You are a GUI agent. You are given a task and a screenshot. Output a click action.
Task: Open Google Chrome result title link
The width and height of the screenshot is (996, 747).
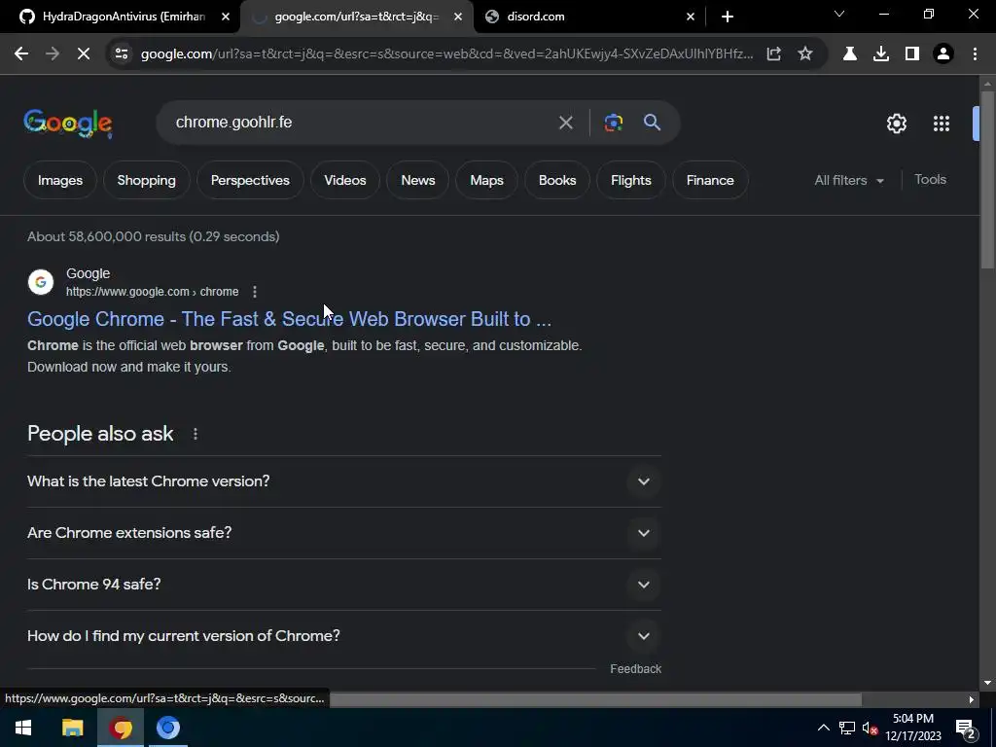click(289, 319)
